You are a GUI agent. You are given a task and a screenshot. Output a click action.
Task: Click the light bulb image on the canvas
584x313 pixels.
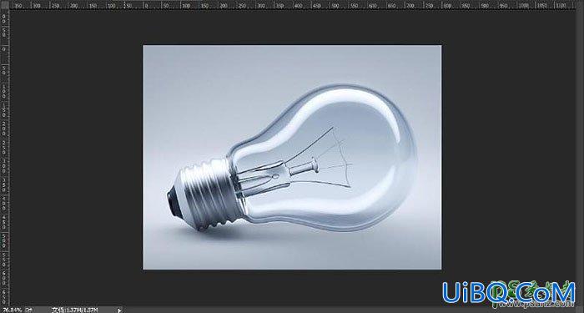pos(292,158)
